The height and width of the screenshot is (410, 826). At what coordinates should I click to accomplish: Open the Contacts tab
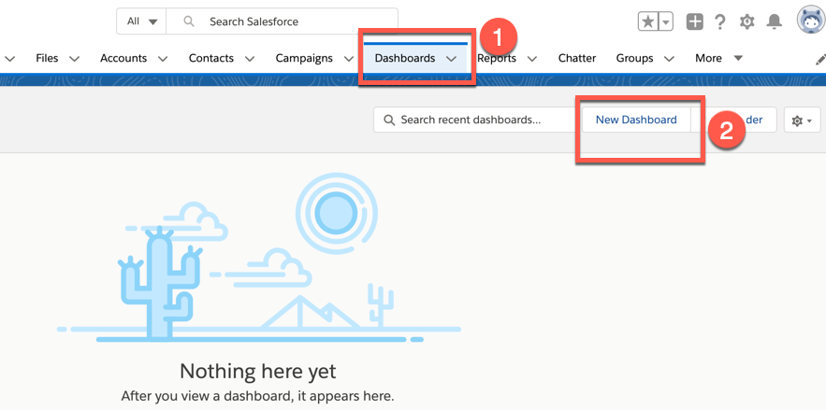[210, 58]
